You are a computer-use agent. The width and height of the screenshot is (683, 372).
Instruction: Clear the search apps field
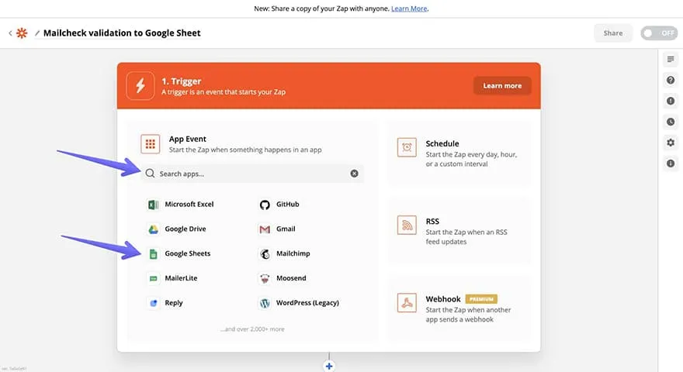click(354, 174)
